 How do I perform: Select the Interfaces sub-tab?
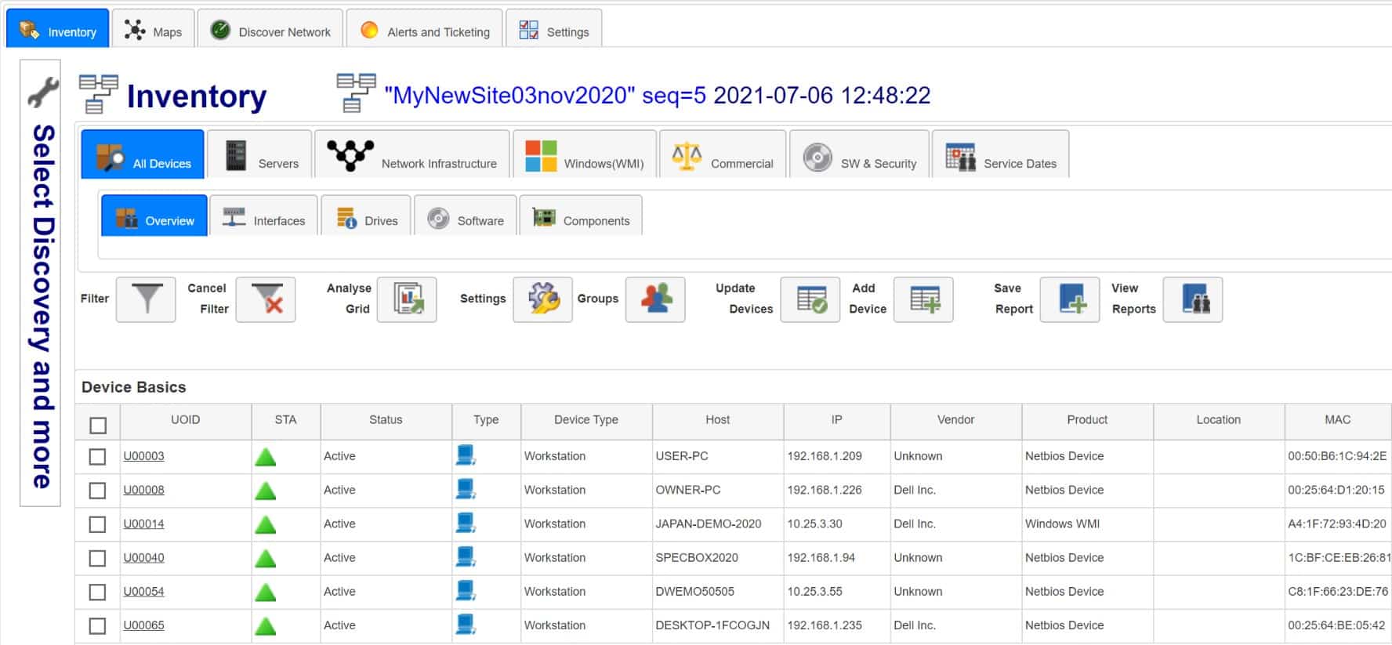coord(264,216)
